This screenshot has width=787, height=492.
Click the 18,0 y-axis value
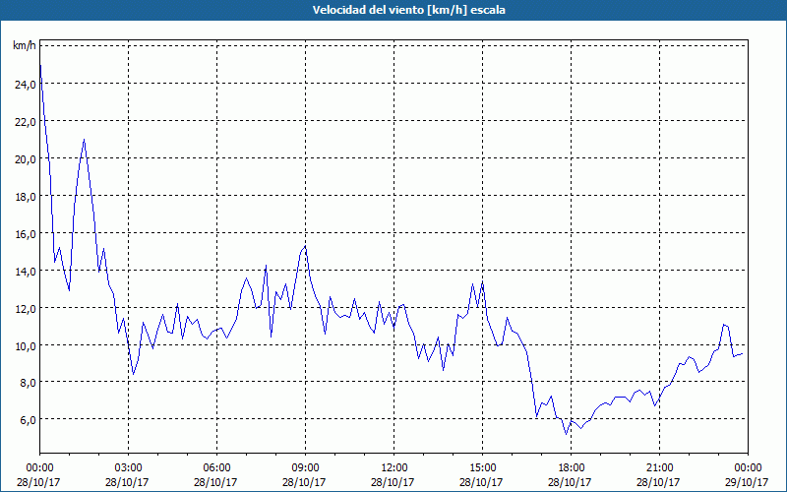[x=26, y=197]
